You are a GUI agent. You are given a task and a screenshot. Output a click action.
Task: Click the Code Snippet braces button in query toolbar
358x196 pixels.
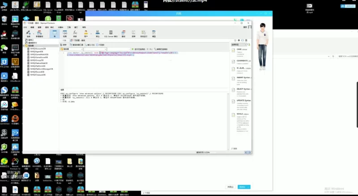[100, 45]
